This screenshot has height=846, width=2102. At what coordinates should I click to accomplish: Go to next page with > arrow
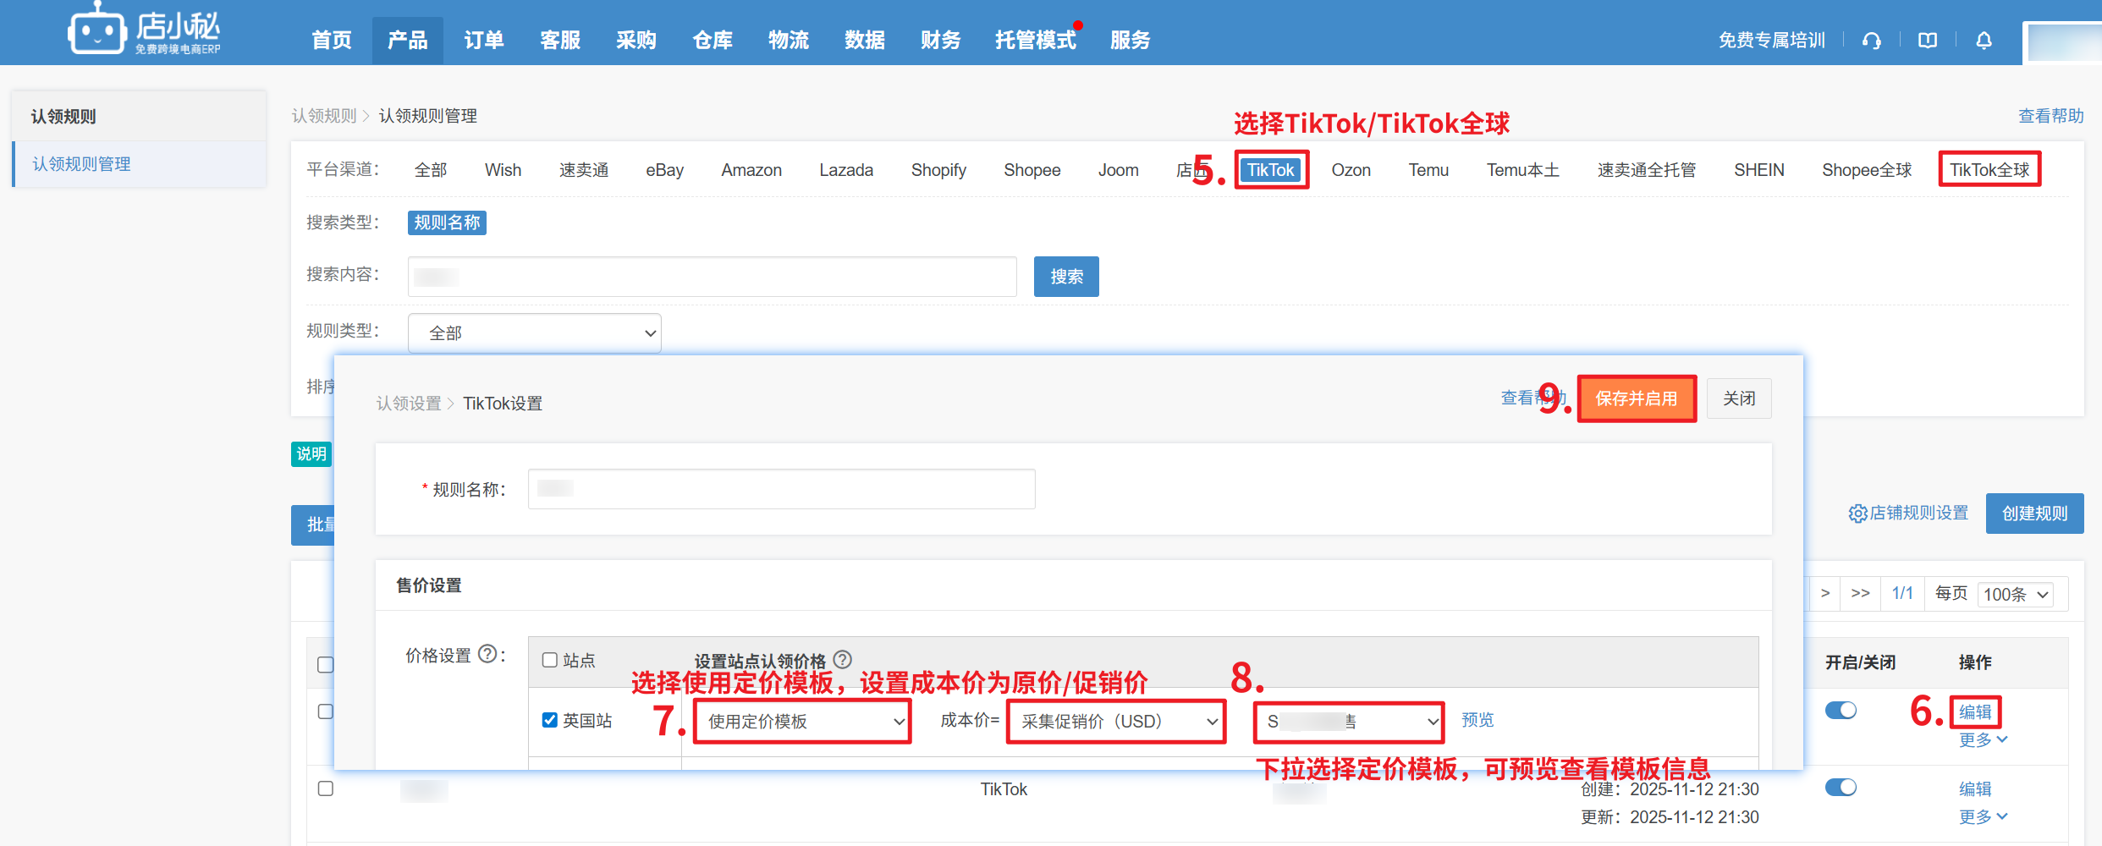click(1825, 593)
